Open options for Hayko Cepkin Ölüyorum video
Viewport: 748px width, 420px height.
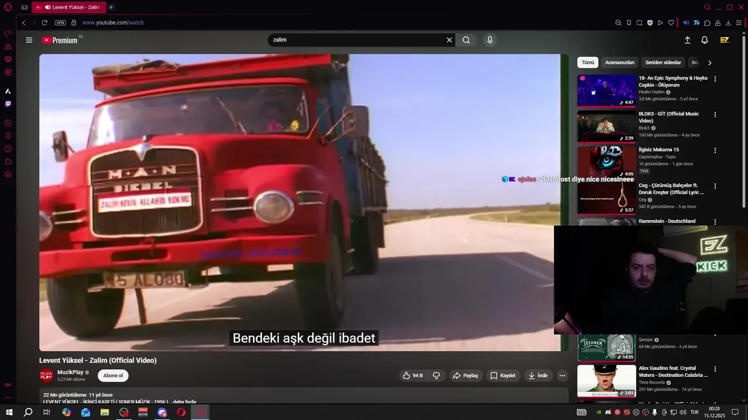[x=715, y=79]
